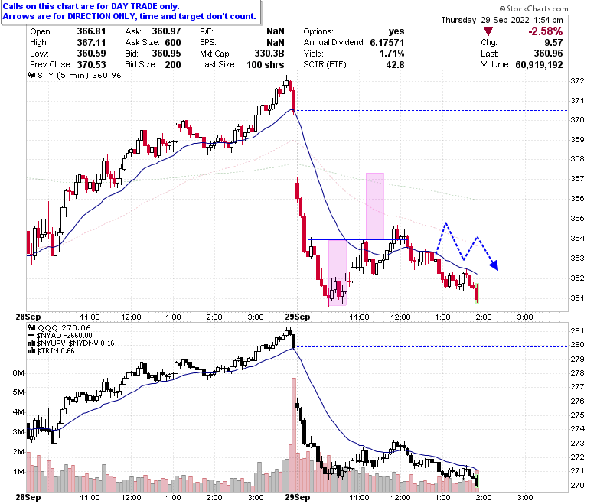Screen dimensions: 597x504
Task: Click the Last value 360.96
Action: click(x=548, y=54)
